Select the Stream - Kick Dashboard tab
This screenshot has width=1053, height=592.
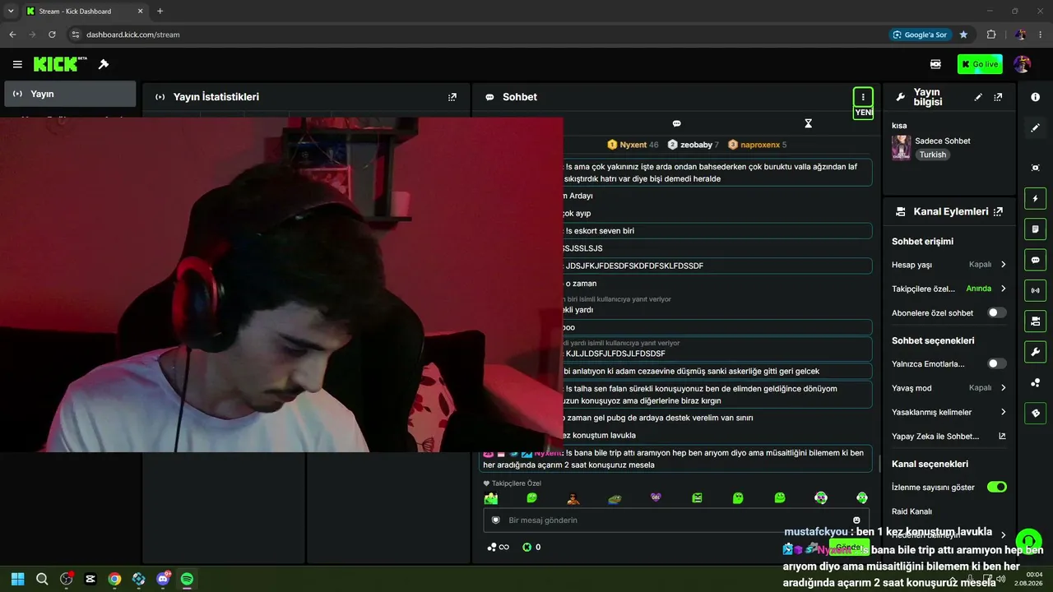tap(85, 12)
